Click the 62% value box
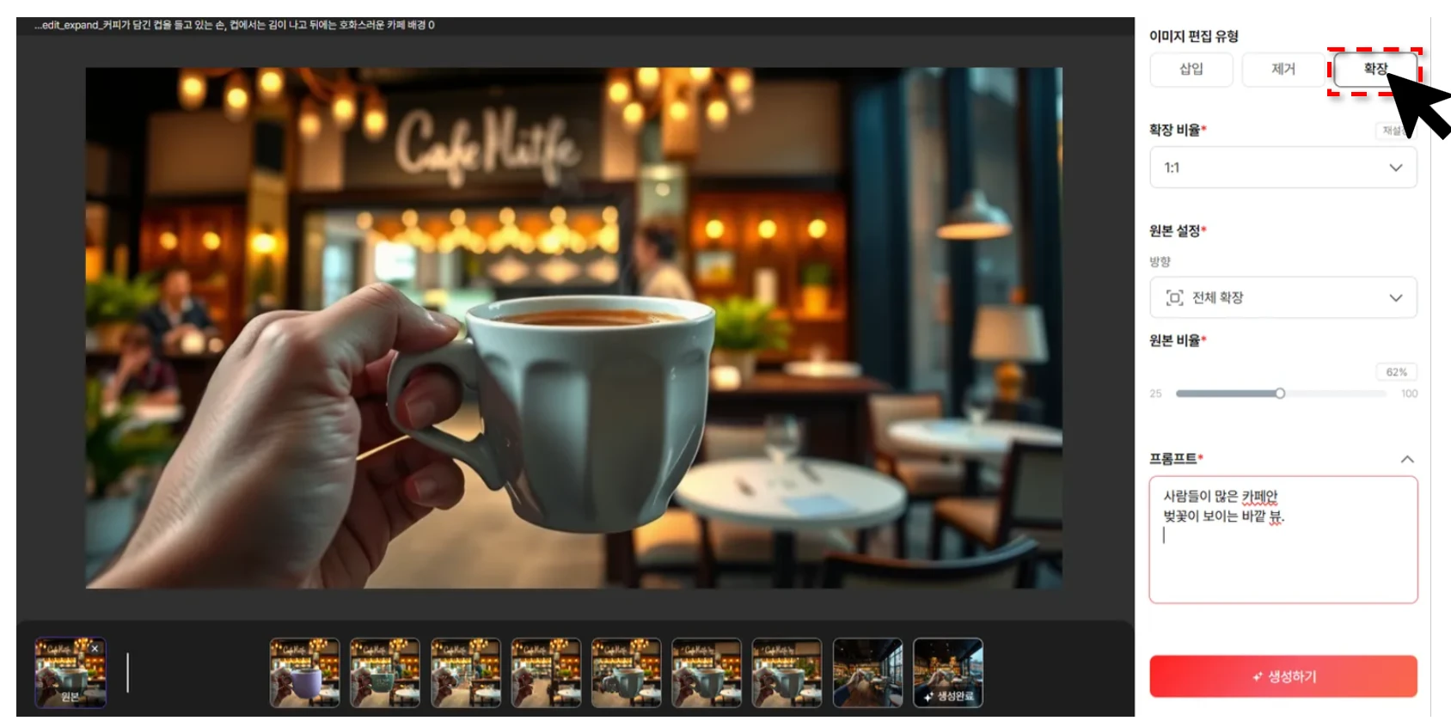This screenshot has height=721, width=1451. click(x=1396, y=372)
